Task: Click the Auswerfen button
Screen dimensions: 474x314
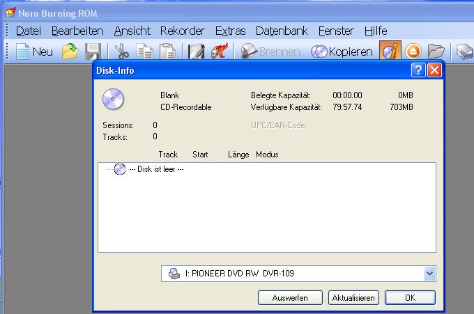Action: [x=290, y=298]
